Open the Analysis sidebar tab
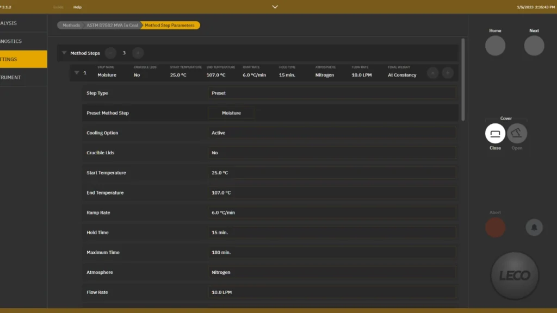557x313 pixels. pyautogui.click(x=23, y=23)
